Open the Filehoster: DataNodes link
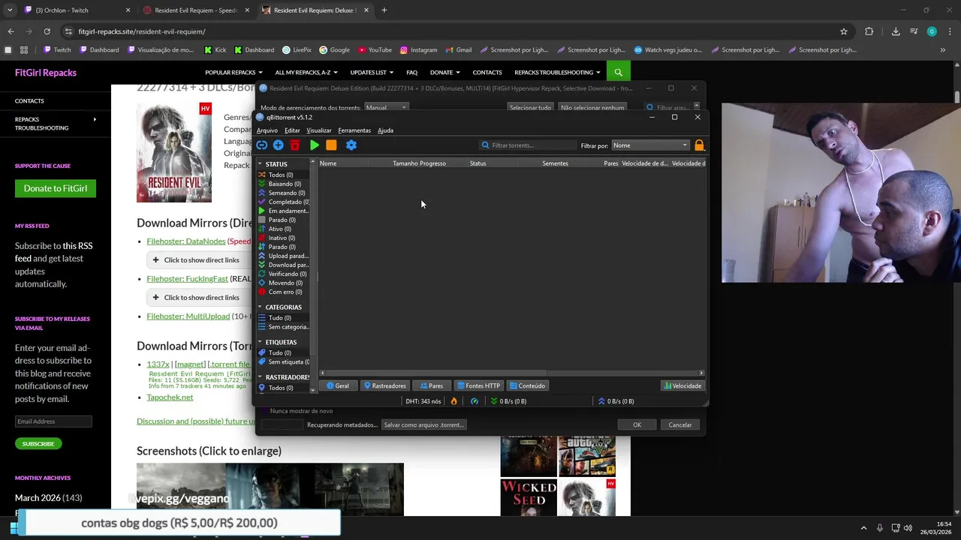 (186, 241)
